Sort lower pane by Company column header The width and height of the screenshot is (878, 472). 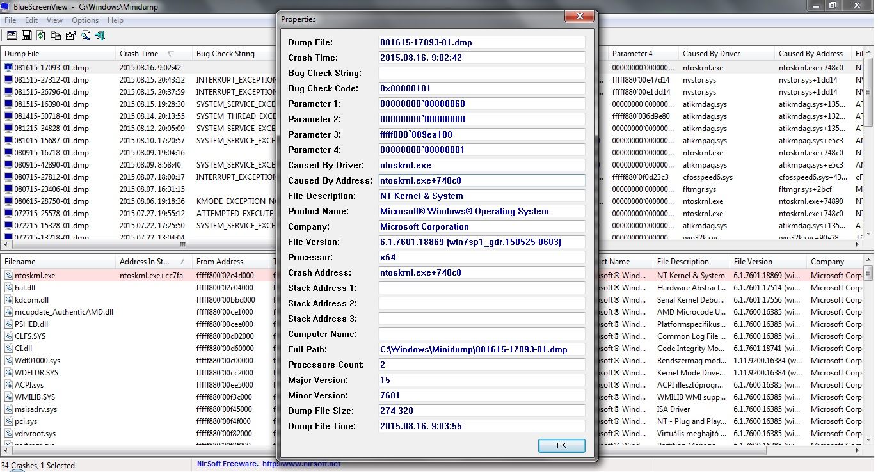click(835, 262)
